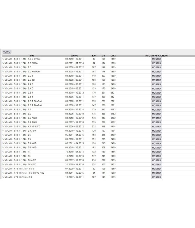The height and width of the screenshot is (228, 195).
Task: Click ANNO column header
Action: pos(75,56)
